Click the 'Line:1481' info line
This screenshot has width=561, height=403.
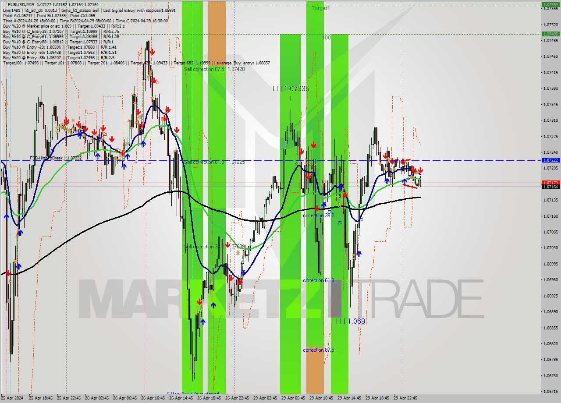pos(89,10)
